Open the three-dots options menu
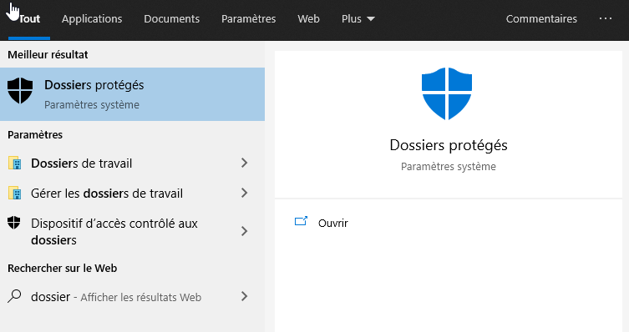Viewport: 629px width, 332px height. [x=606, y=18]
